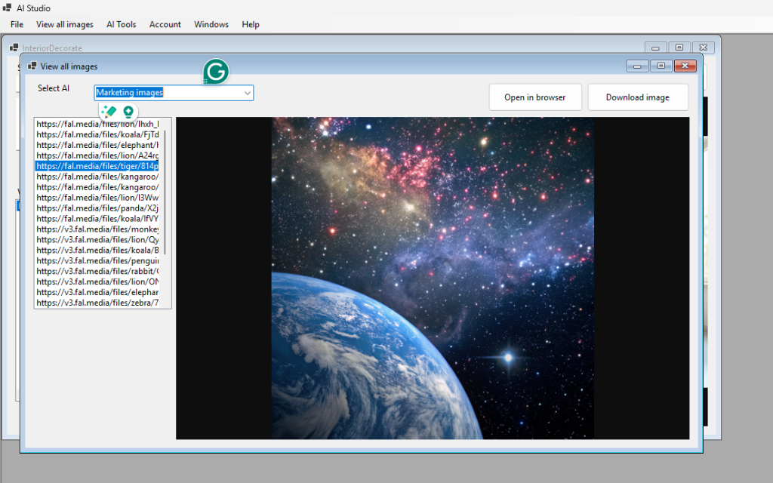Close the View all images dialog
This screenshot has width=773, height=483.
(x=685, y=66)
